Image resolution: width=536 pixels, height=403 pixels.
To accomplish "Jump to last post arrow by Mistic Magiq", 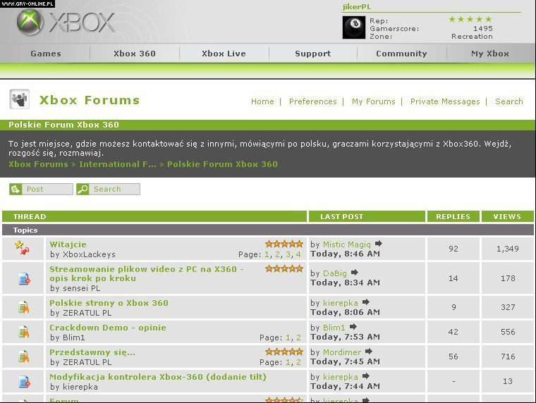I will point(379,244).
